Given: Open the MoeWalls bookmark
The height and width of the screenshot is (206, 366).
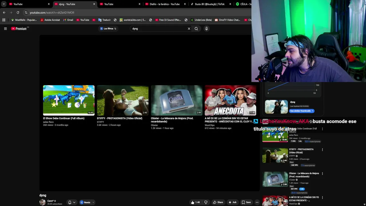Looking at the screenshot, I should pyautogui.click(x=23, y=20).
